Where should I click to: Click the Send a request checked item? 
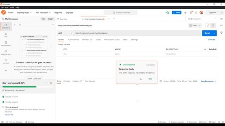tap(10, 102)
